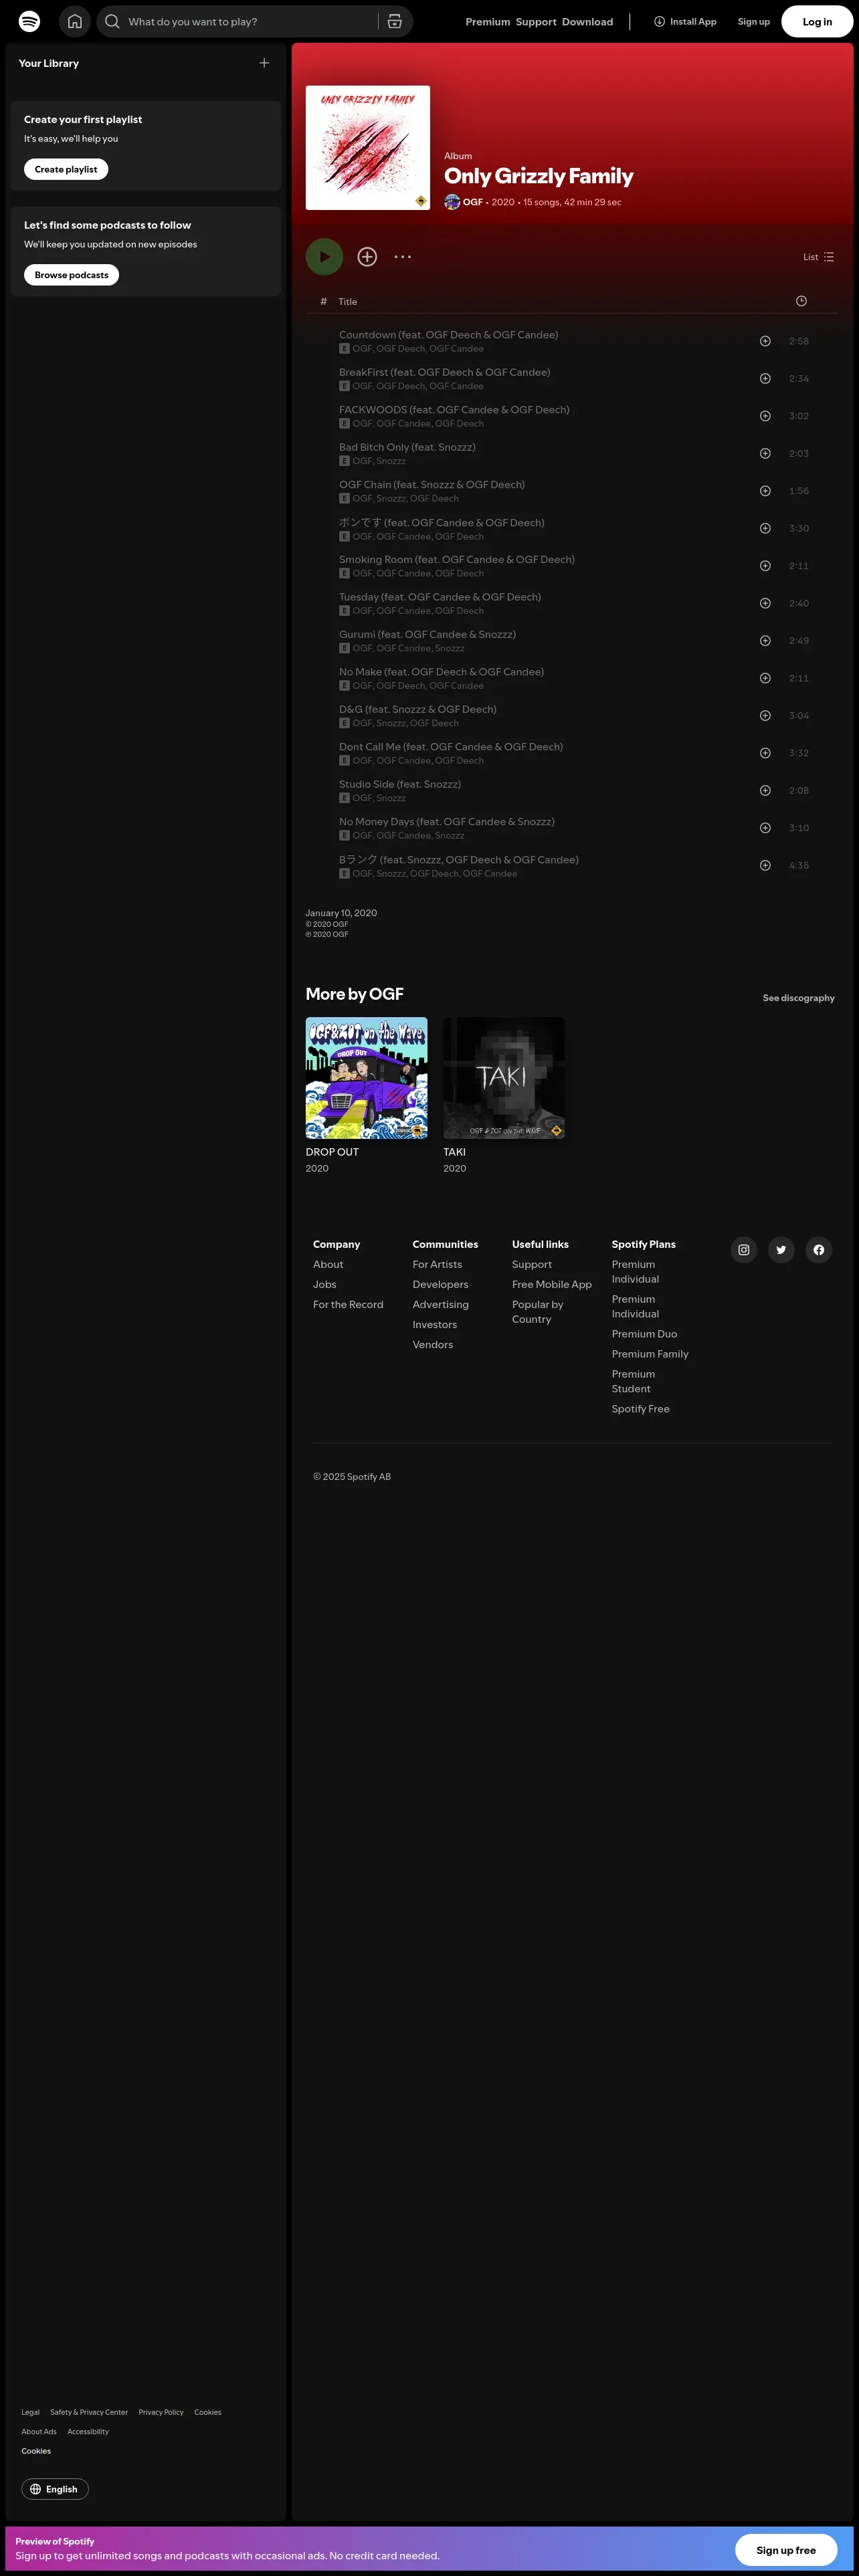Play the Only Grizzly Family album

point(324,257)
